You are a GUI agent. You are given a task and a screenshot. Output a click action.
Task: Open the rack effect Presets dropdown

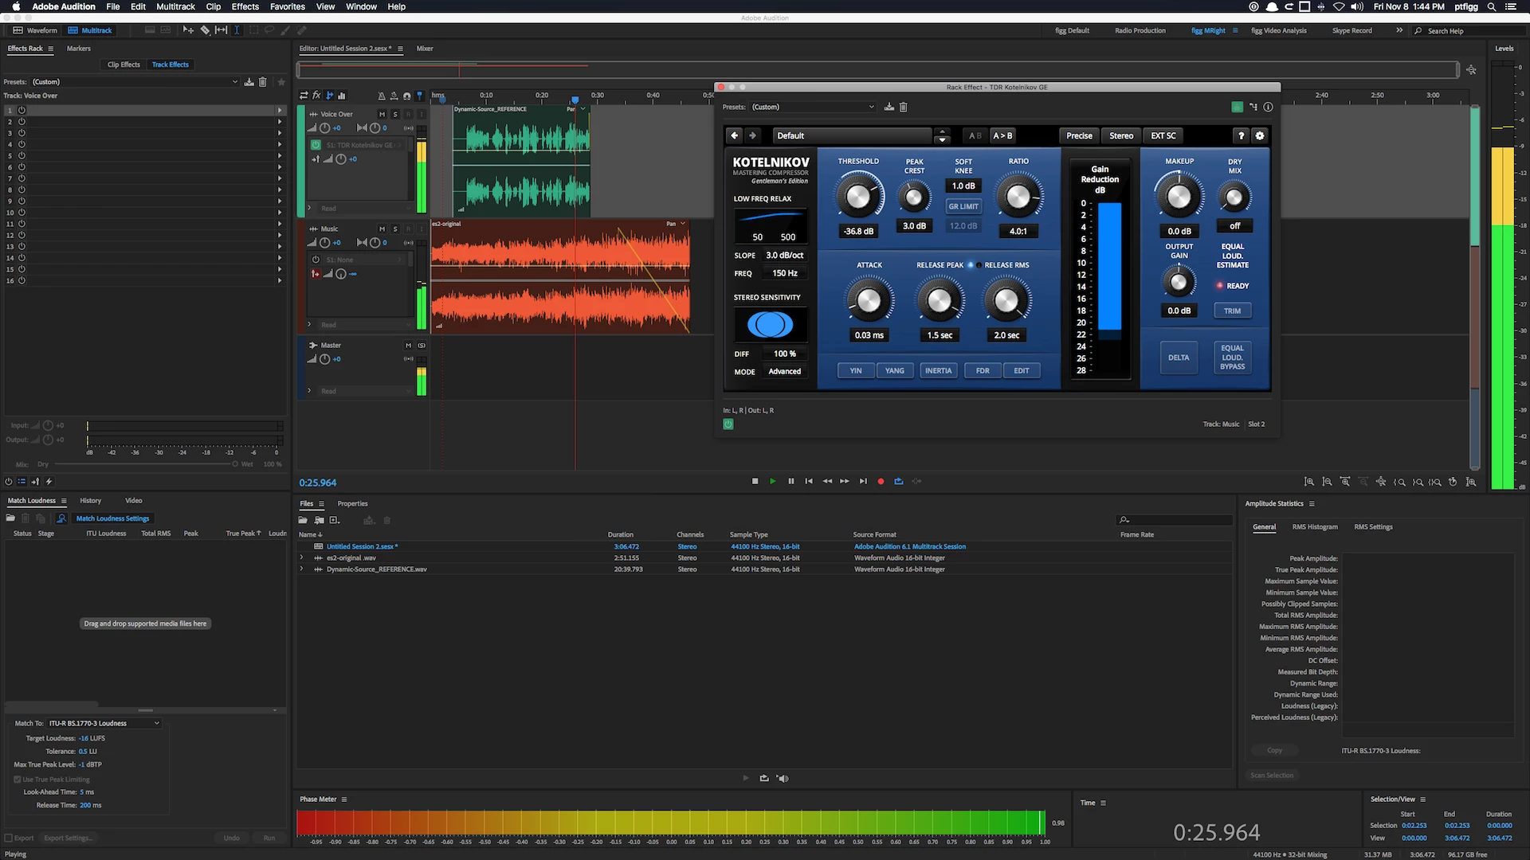tap(813, 107)
